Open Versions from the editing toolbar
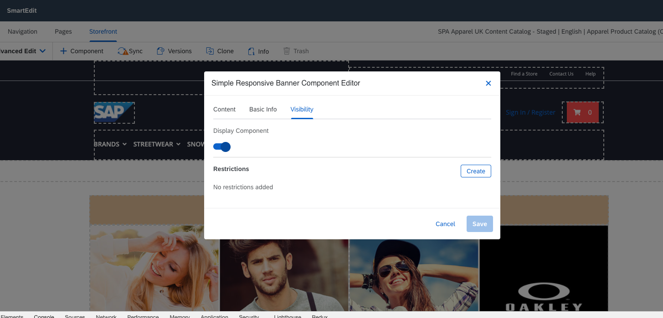The height and width of the screenshot is (318, 663). tap(174, 51)
